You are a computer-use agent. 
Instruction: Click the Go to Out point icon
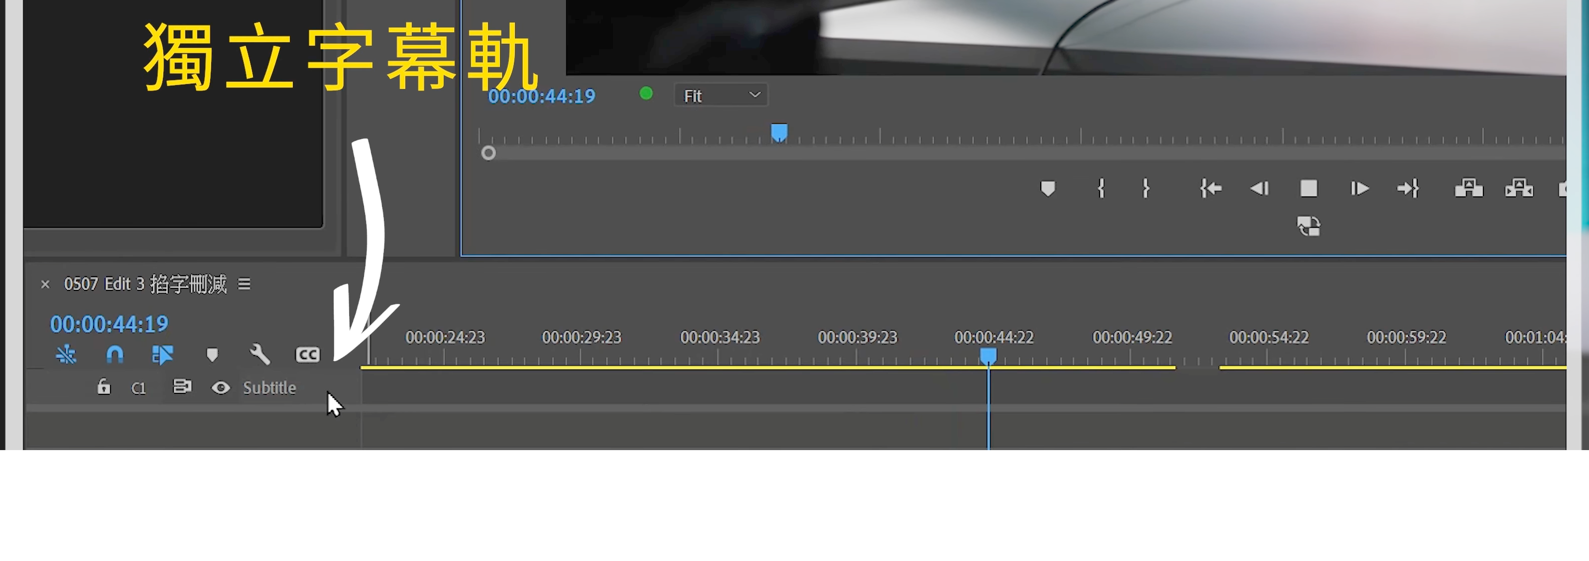pyautogui.click(x=1408, y=188)
